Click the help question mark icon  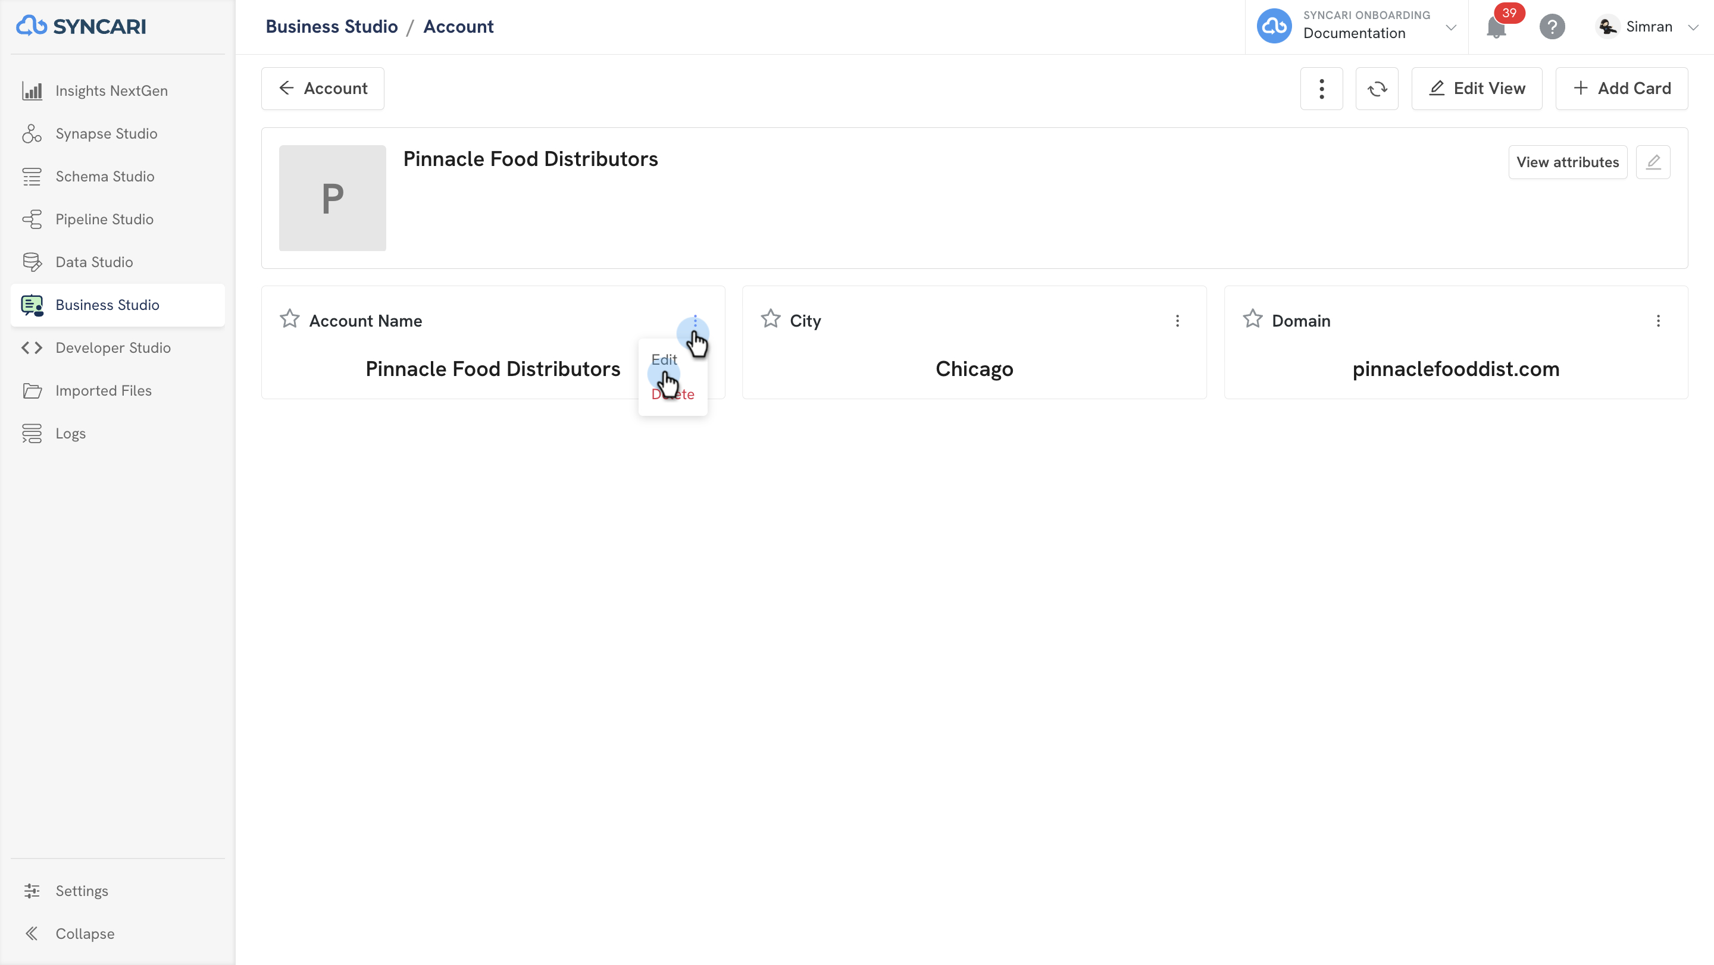[x=1552, y=27]
